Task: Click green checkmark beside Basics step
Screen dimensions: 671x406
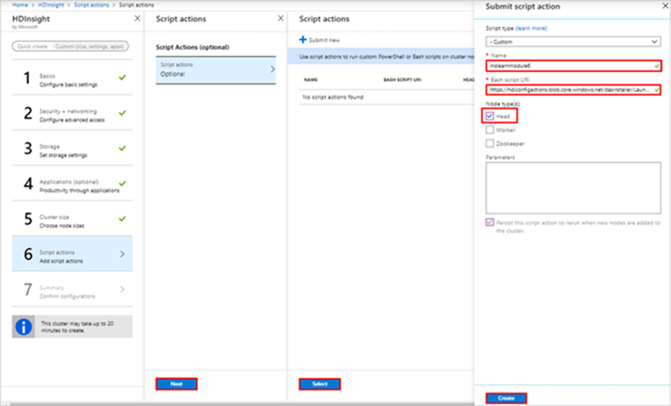Action: click(122, 77)
